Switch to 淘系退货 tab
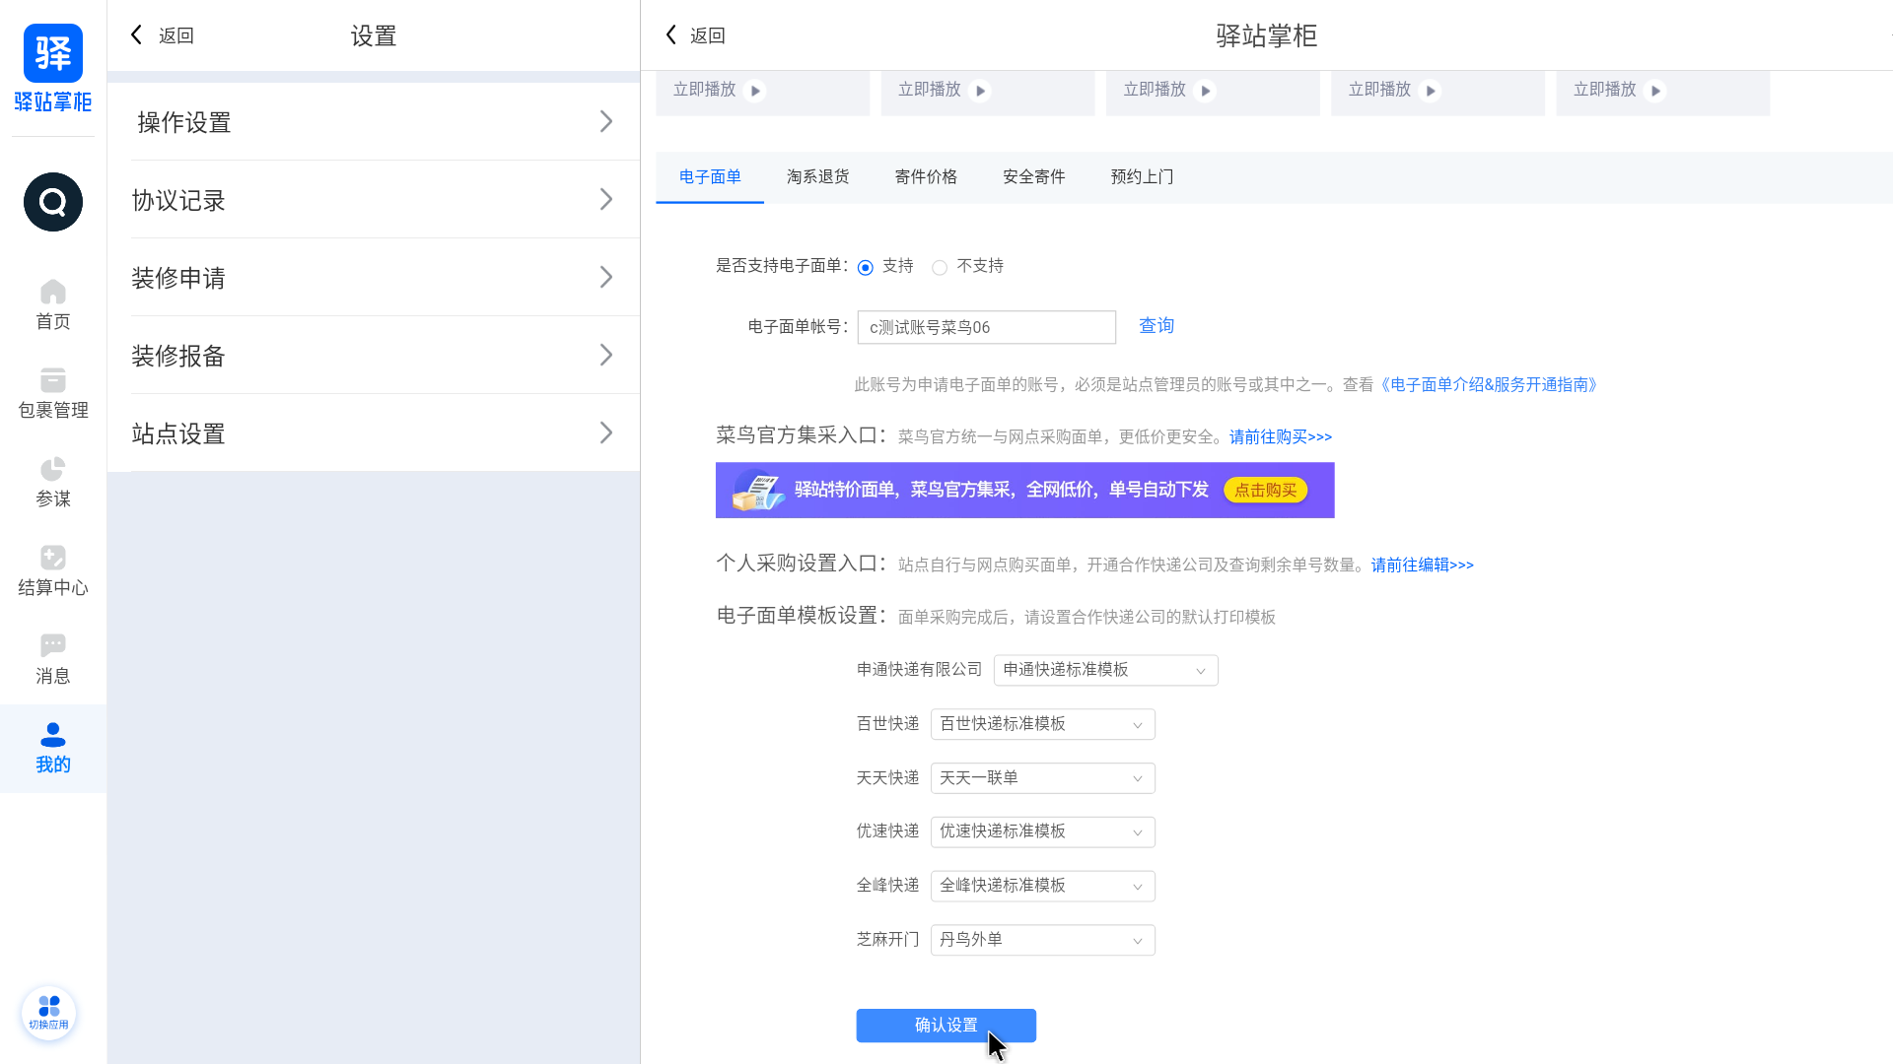 click(817, 177)
